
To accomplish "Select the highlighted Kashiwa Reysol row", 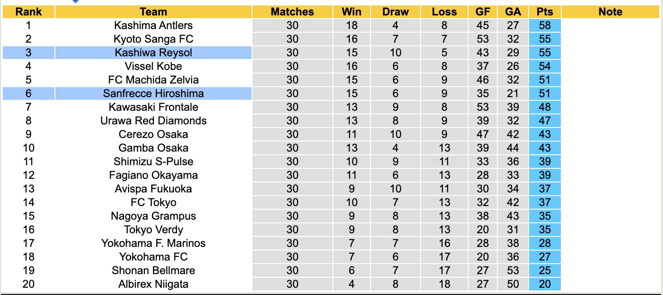I will click(x=153, y=53).
